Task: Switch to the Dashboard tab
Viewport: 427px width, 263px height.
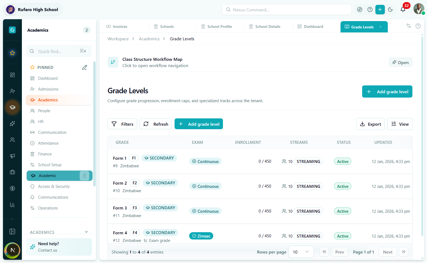Action: pyautogui.click(x=310, y=26)
